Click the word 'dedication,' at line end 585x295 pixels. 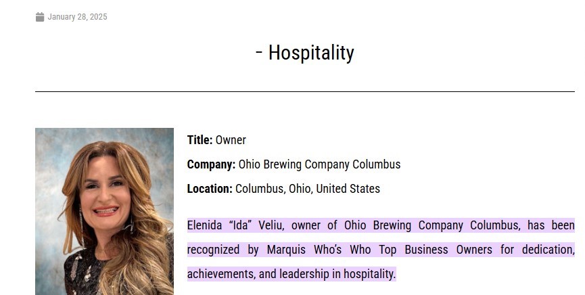pos(548,250)
